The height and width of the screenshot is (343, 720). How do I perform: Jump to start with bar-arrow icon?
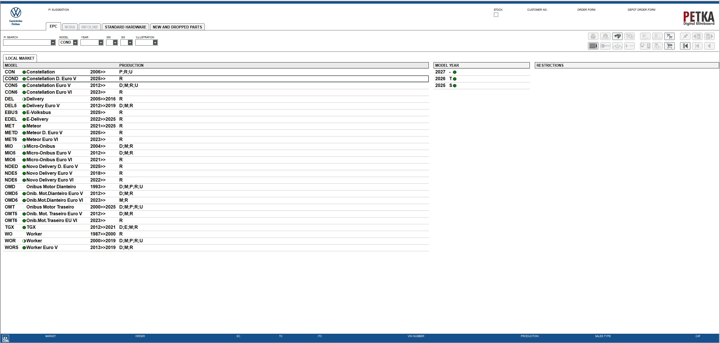pyautogui.click(x=685, y=46)
